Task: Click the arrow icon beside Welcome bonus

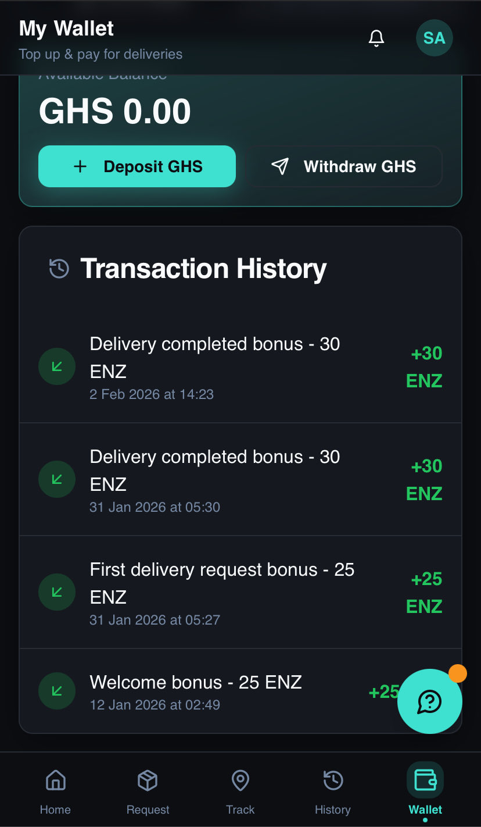Action: 57,691
